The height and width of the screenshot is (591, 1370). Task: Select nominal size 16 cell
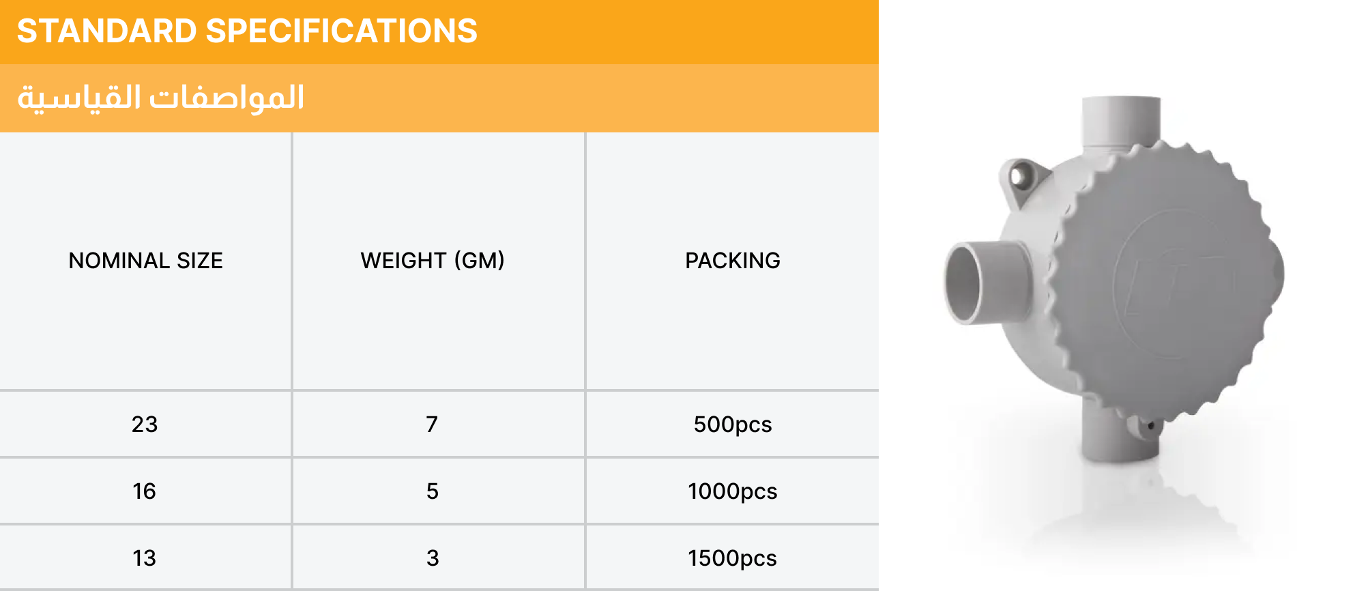pos(145,491)
